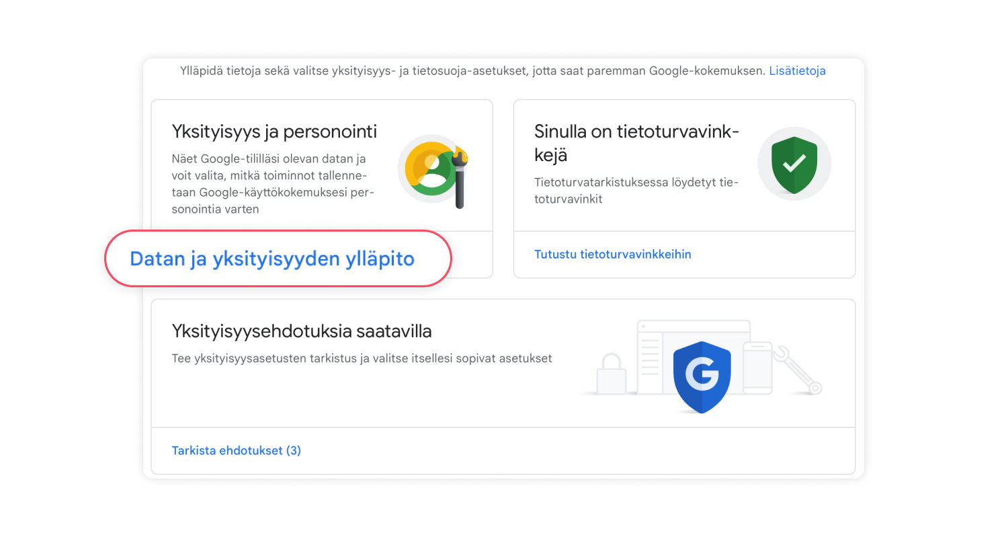The image size is (1008, 537).
Task: Open Tarkista ehdotukset (3)
Action: click(237, 450)
